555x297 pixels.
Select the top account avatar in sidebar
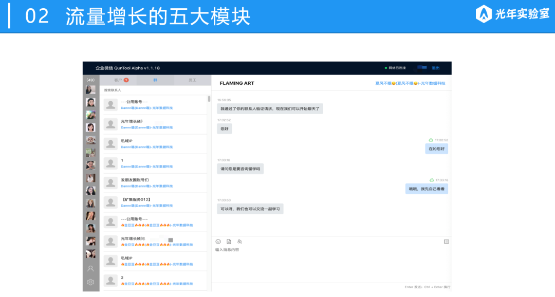point(90,89)
